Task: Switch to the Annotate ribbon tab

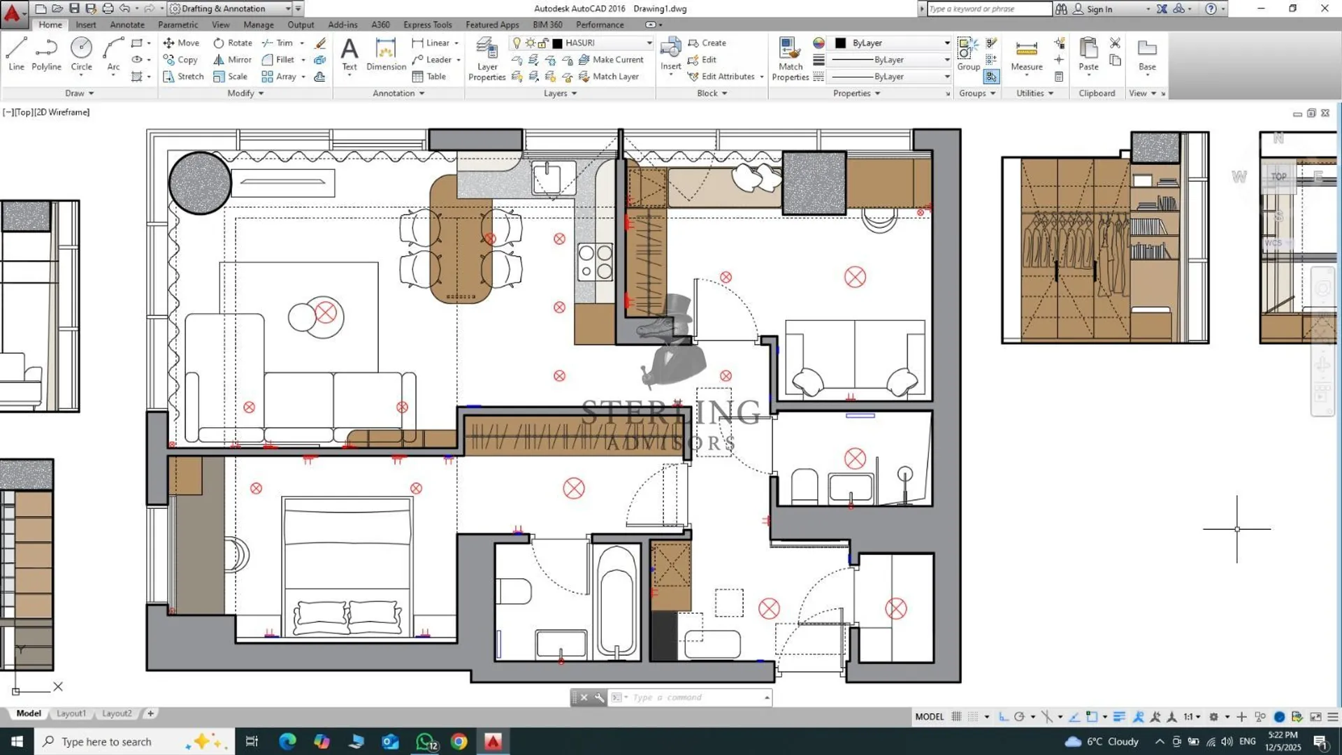Action: 127,24
